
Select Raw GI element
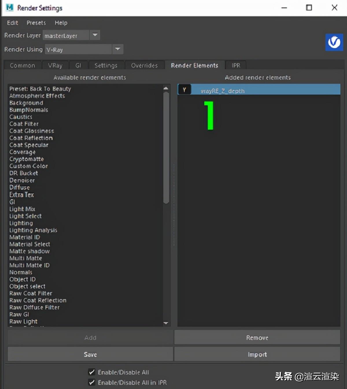click(x=19, y=314)
